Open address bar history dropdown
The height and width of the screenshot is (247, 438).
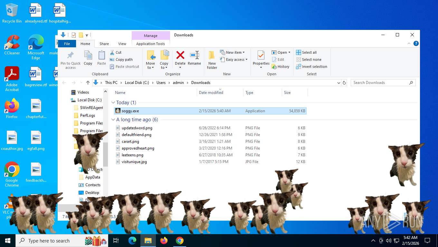[x=338, y=83]
